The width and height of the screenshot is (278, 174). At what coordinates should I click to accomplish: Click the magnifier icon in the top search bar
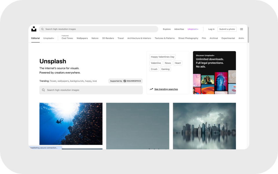42,29
